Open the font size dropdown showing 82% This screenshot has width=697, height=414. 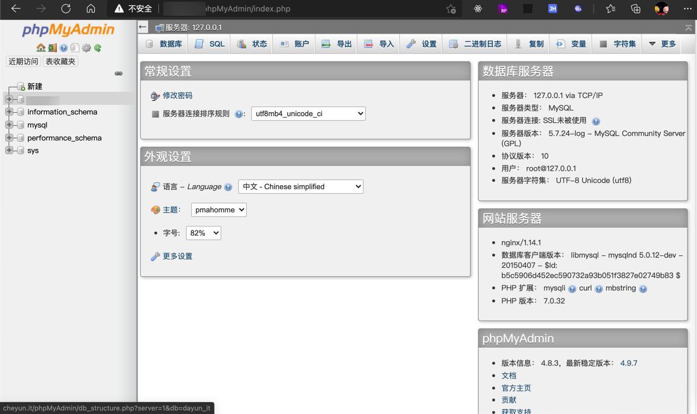(x=204, y=233)
